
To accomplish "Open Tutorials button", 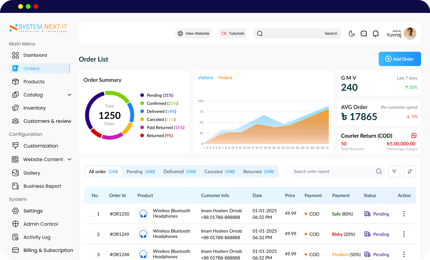I will (233, 33).
